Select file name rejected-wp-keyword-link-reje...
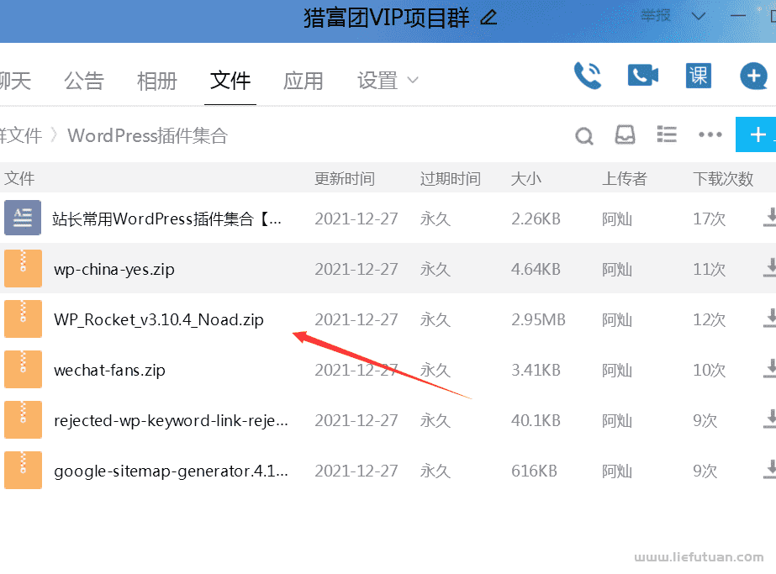 coord(171,420)
